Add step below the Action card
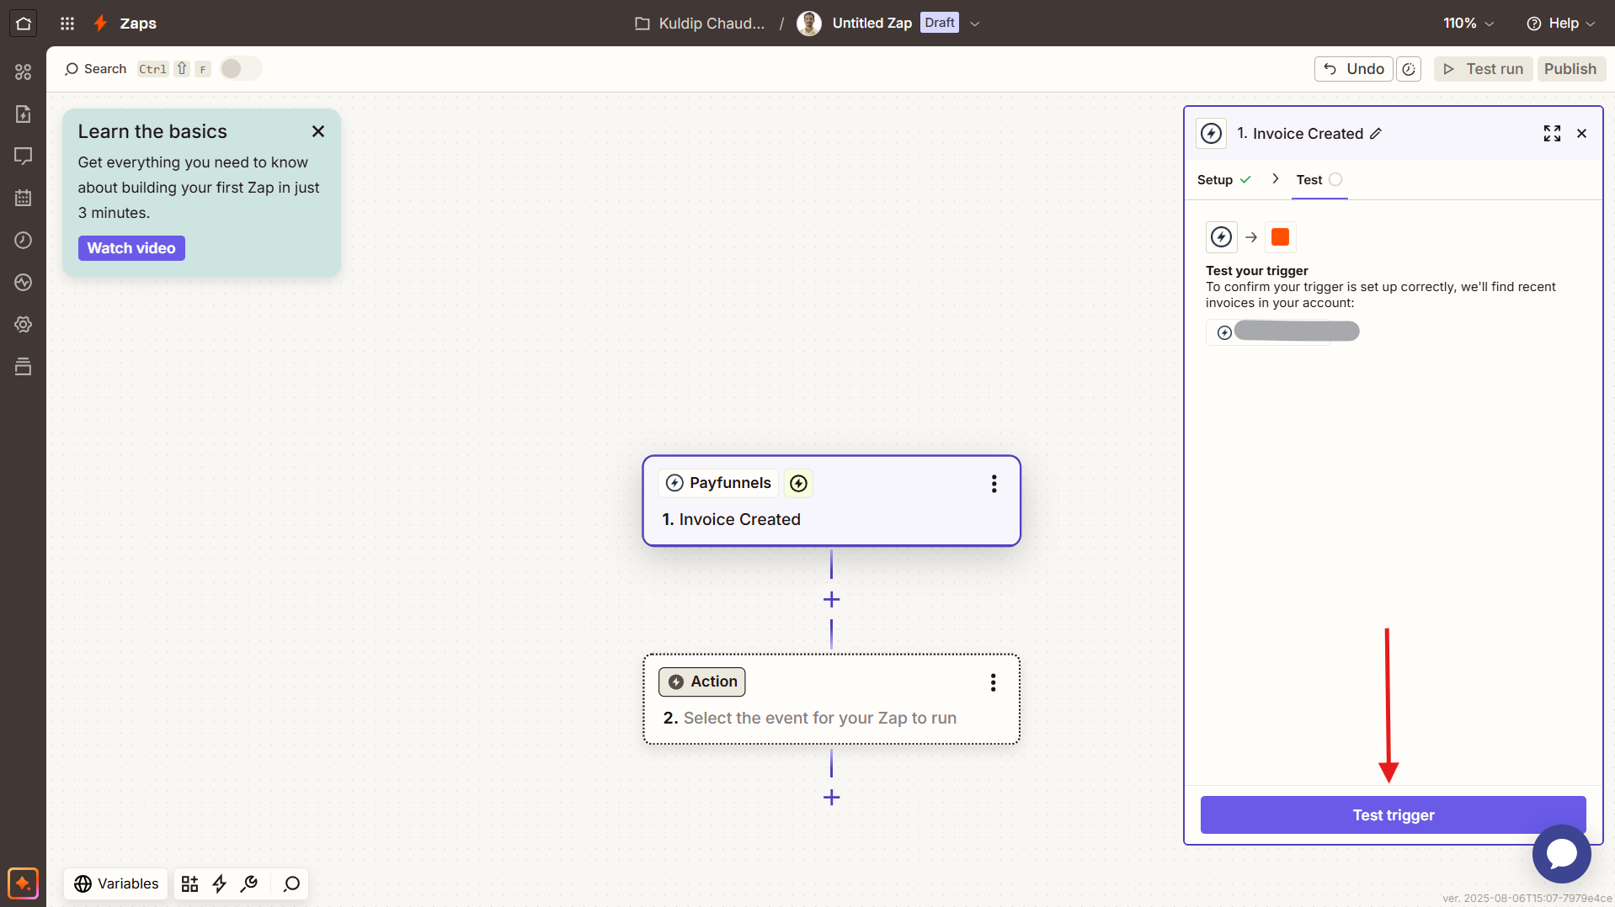1615x907 pixels. (x=831, y=797)
